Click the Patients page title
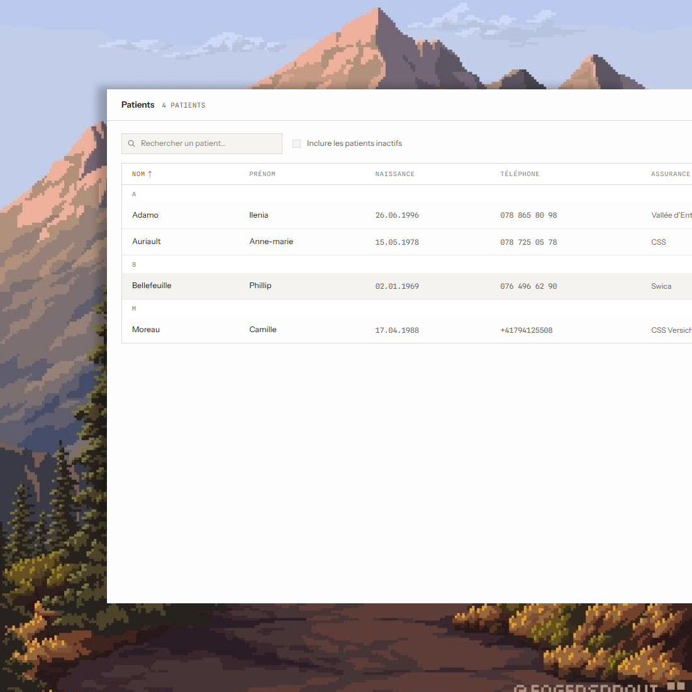The image size is (692, 692). point(138,104)
